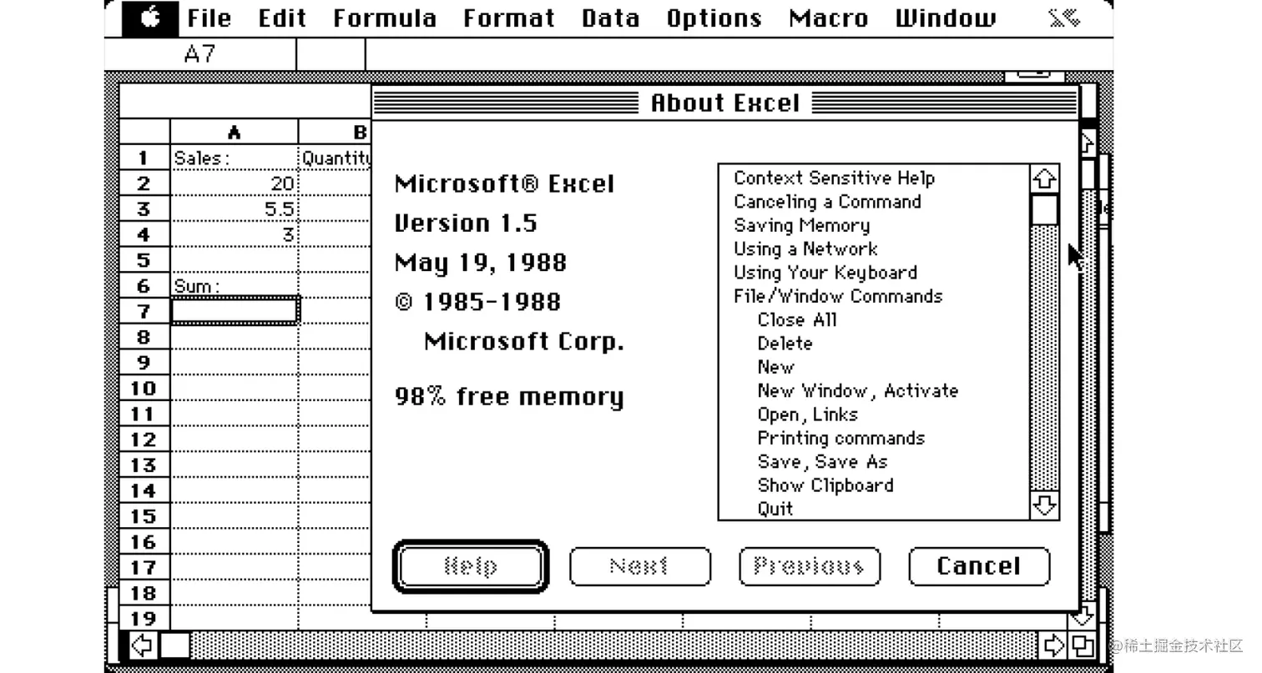Image resolution: width=1262 pixels, height=673 pixels.
Task: Click the help topics scroll down arrow
Action: tap(1045, 505)
